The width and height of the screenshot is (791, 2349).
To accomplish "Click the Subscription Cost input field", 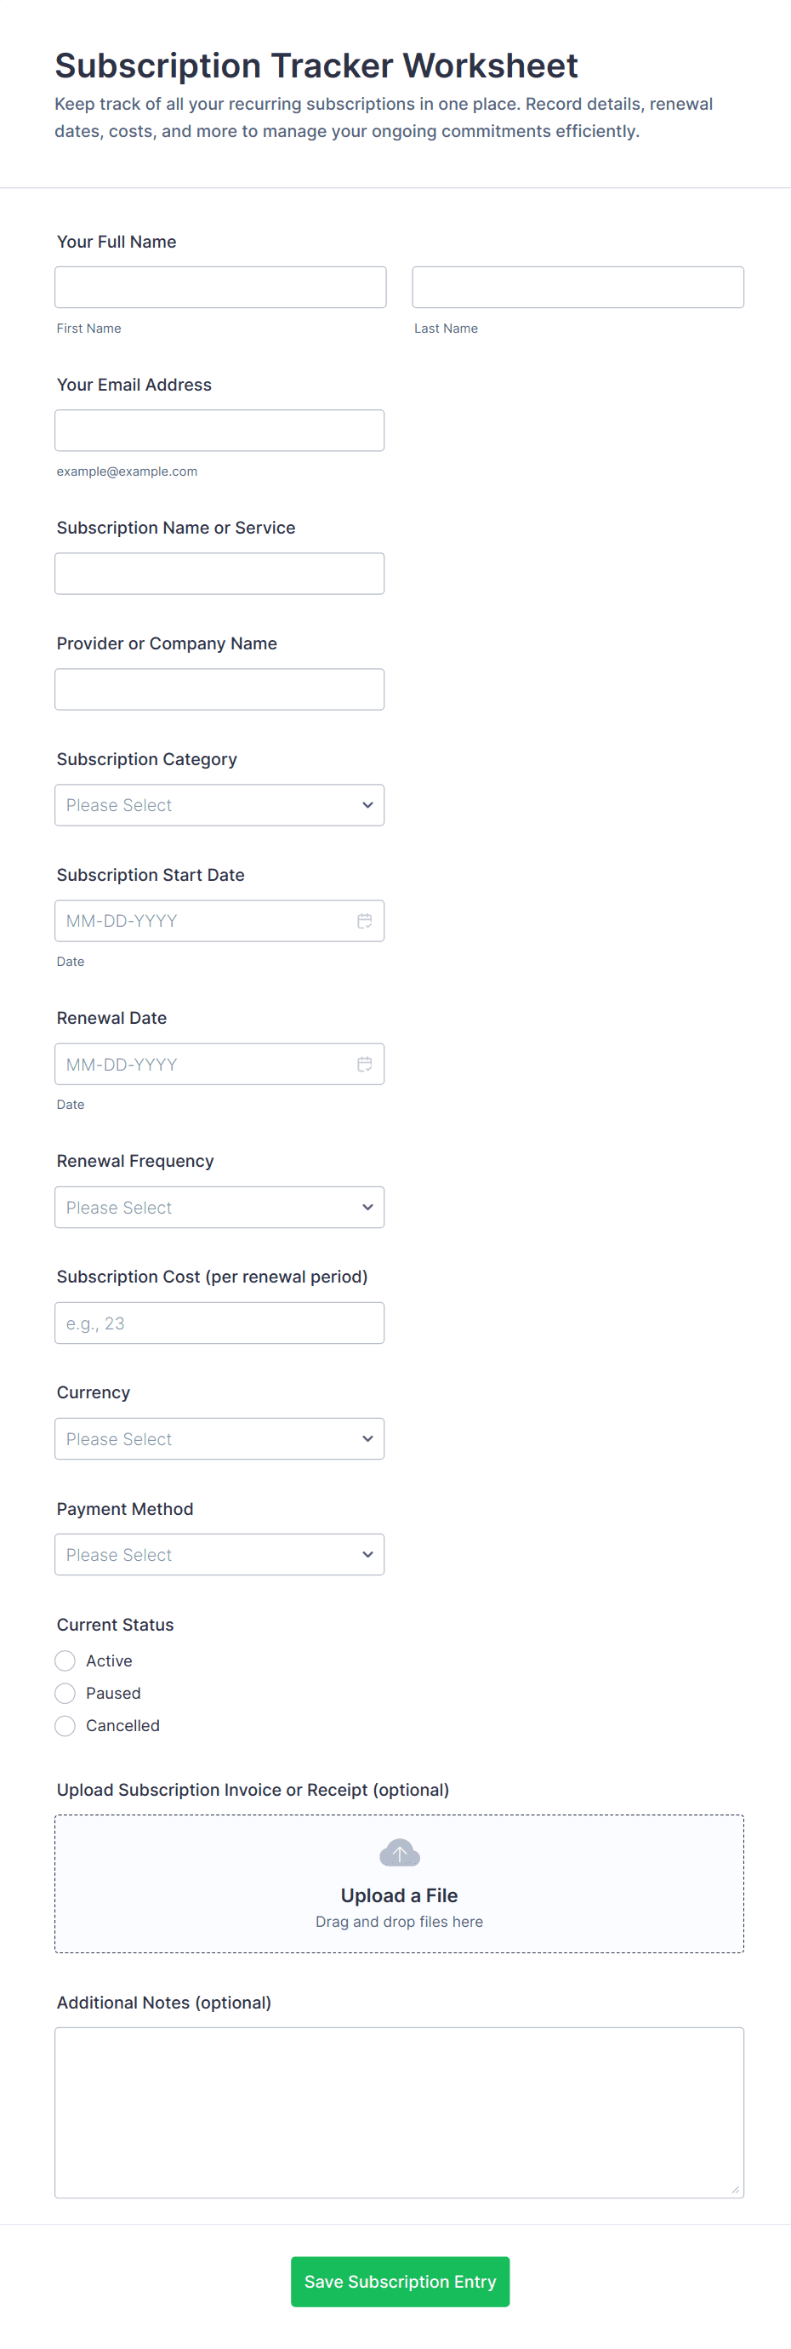I will [x=219, y=1323].
